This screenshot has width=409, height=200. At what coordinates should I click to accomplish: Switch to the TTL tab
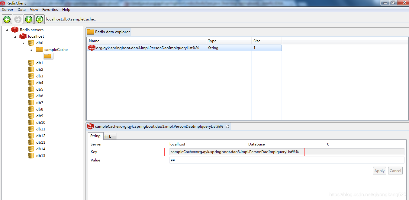coord(110,136)
